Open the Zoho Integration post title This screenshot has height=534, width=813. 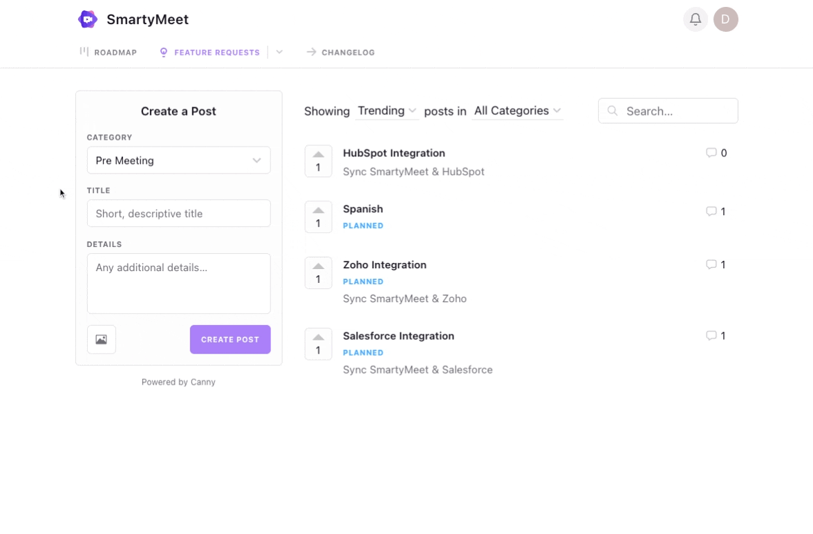384,265
